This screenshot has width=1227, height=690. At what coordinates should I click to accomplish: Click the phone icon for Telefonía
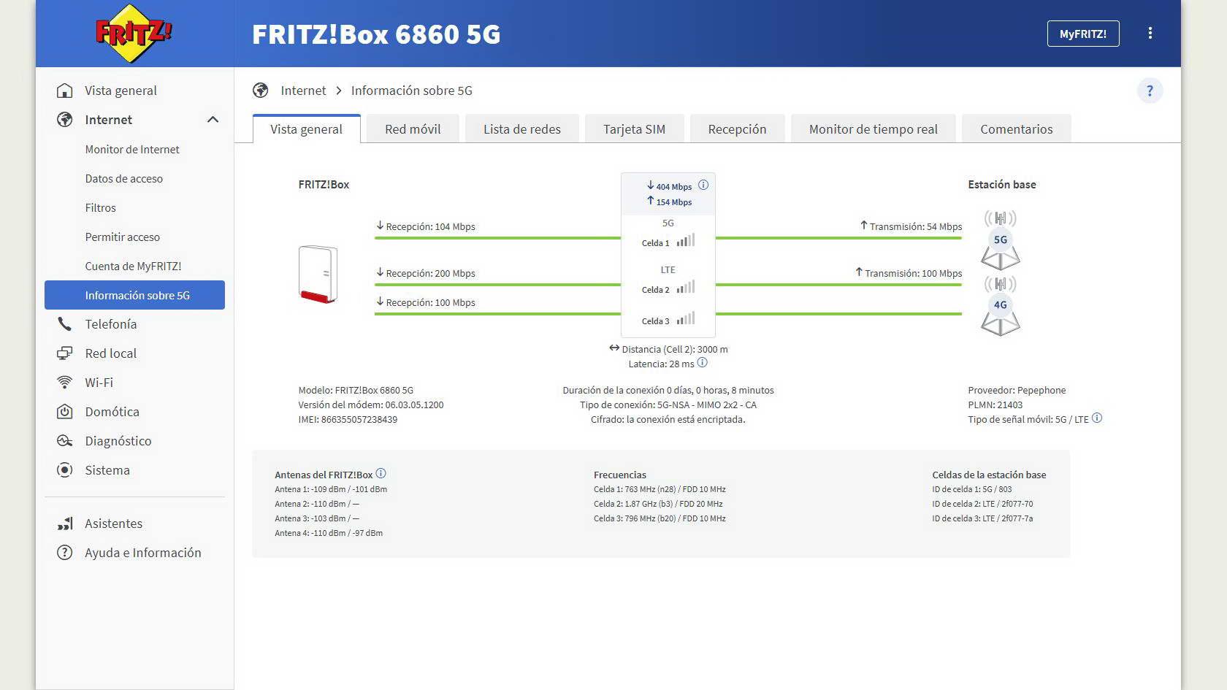point(65,324)
